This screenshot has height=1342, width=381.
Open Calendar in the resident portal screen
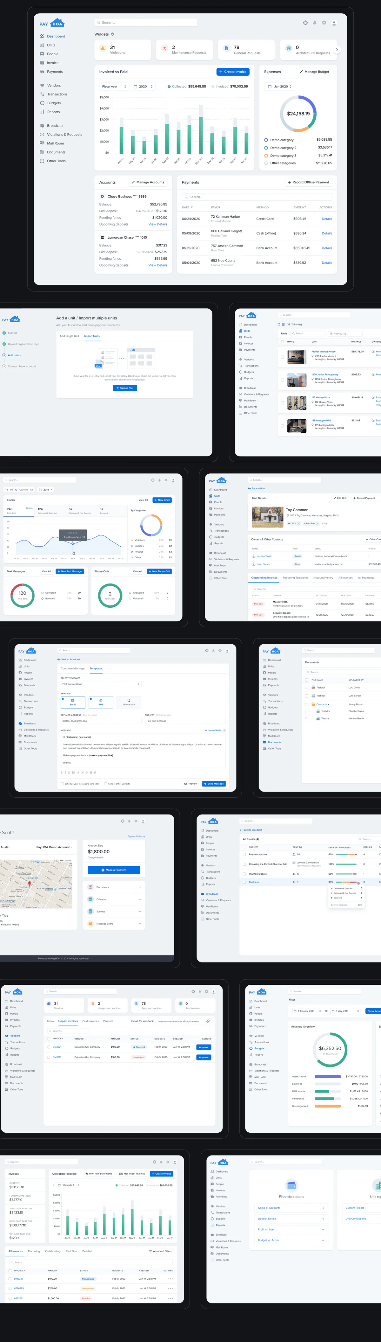pyautogui.click(x=114, y=899)
